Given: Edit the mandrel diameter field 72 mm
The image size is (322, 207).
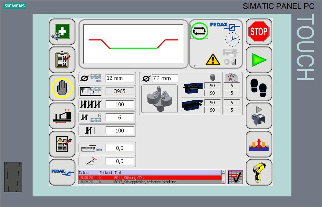Looking at the screenshot, I should (x=165, y=78).
